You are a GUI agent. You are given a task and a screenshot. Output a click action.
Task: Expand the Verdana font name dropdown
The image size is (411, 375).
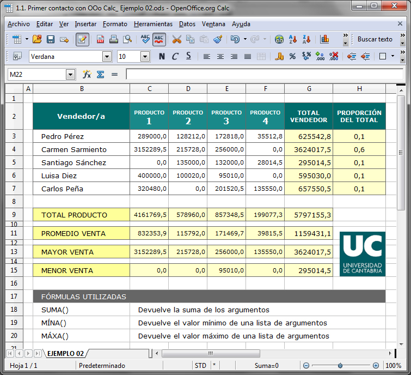pos(107,57)
